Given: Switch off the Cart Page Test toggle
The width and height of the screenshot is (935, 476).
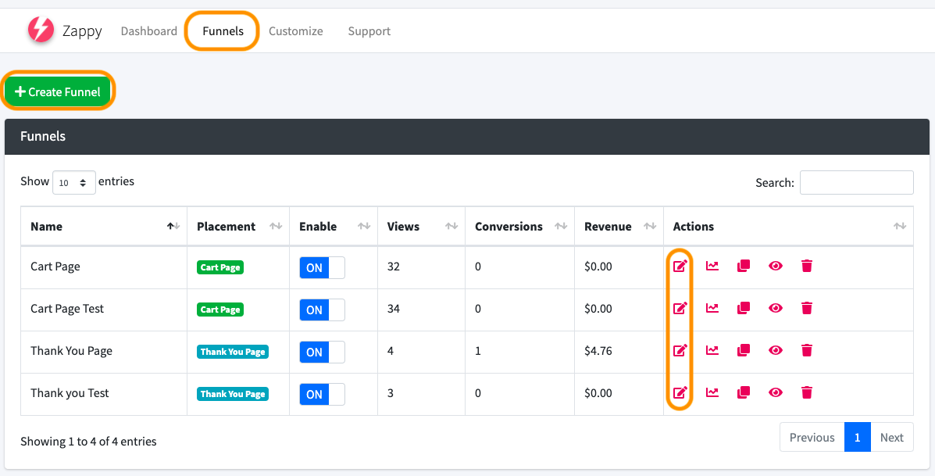Looking at the screenshot, I should [x=322, y=310].
